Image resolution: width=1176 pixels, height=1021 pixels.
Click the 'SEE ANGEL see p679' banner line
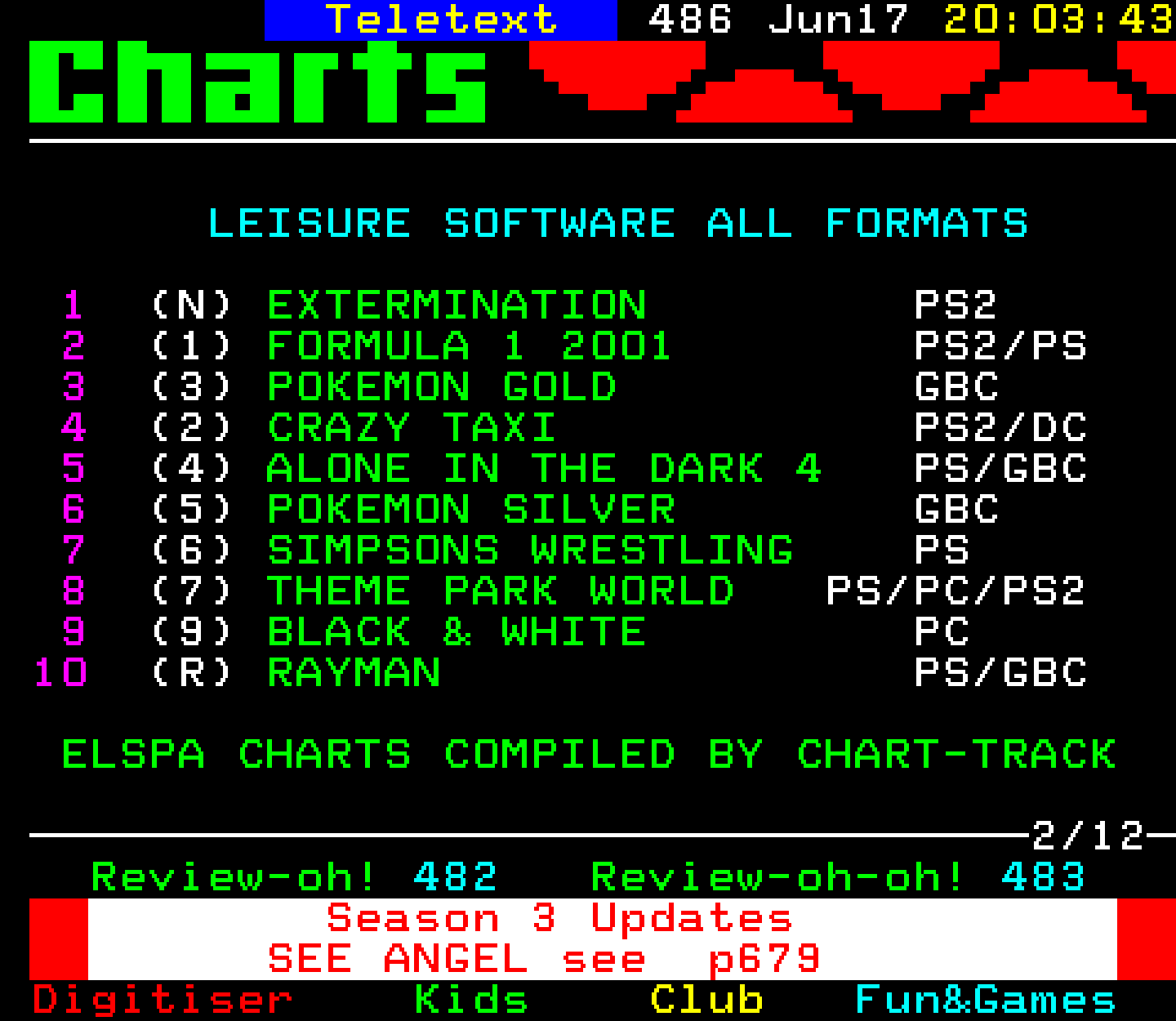point(544,959)
